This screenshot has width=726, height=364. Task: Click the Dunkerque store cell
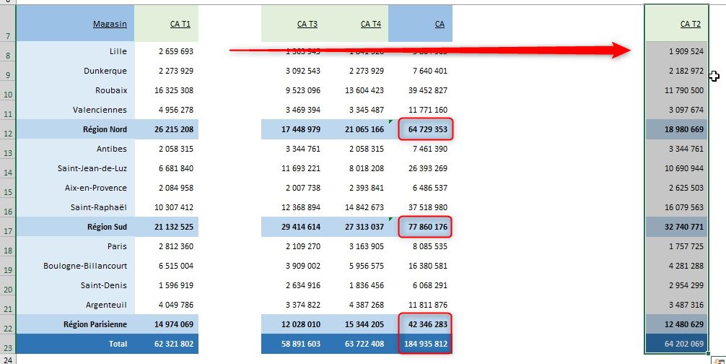coord(76,71)
